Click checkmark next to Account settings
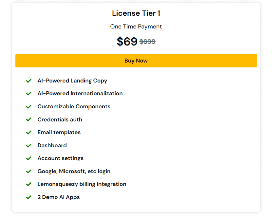 (29, 158)
